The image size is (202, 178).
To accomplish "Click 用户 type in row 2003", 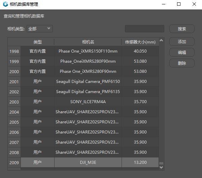I will click(37, 102).
